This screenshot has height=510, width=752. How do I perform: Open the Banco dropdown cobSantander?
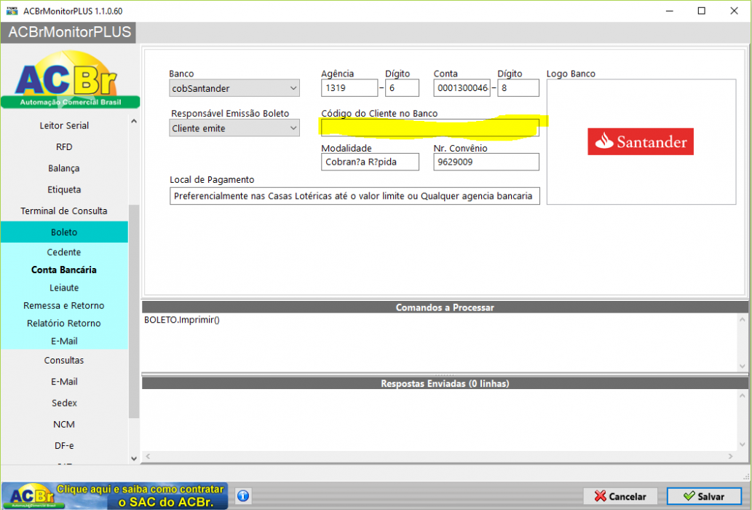click(234, 88)
